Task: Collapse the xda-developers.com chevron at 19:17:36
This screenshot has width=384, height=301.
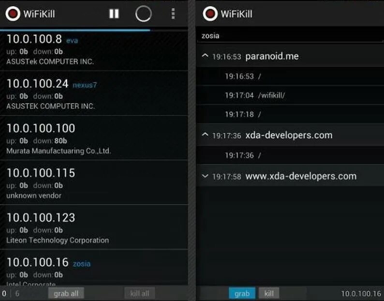Action: coord(205,135)
